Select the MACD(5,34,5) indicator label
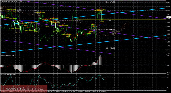Image resolution: width=171 pixels, height=93 pixels. 7,55
